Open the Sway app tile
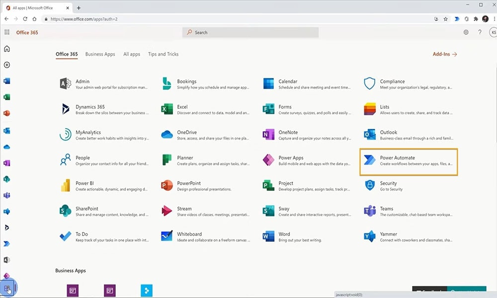Viewport: 497px width, 298px height. [x=307, y=211]
